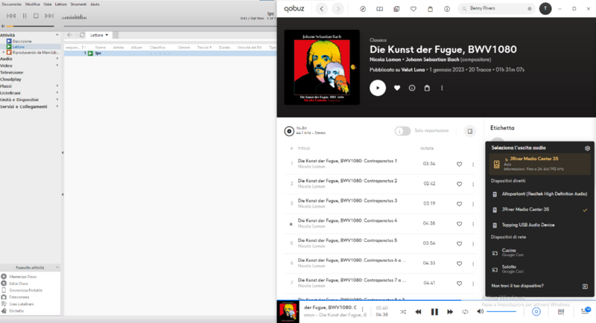Choose Estrai Disco action
Screen dimensions: 596x323
(19, 284)
